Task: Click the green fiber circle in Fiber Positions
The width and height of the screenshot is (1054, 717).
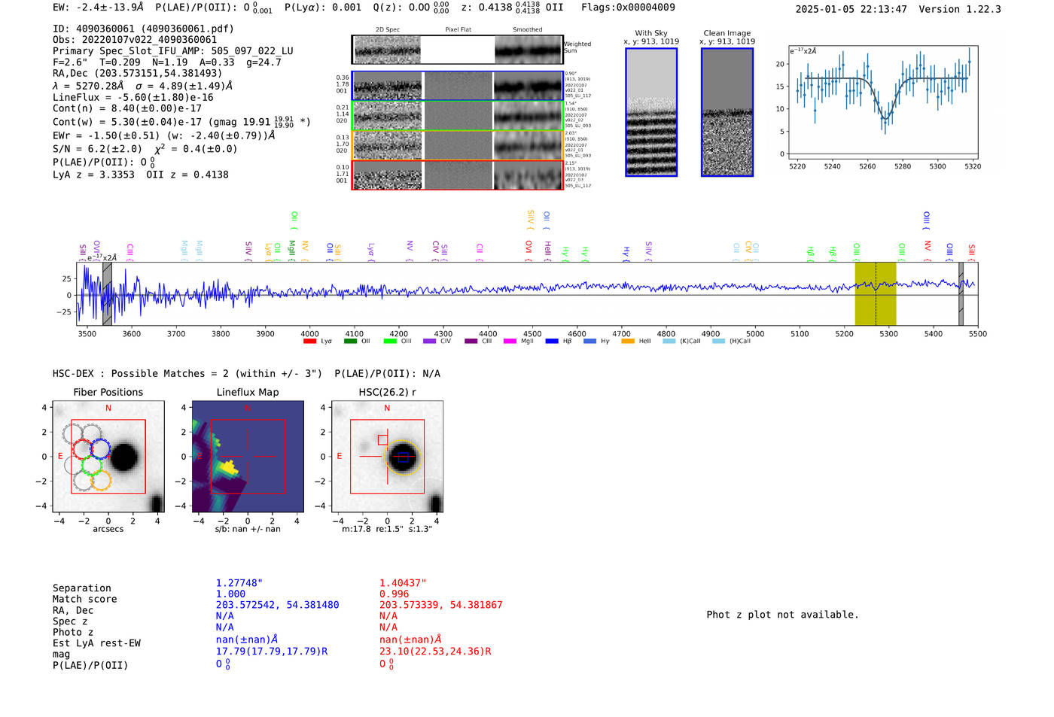Action: (x=91, y=464)
